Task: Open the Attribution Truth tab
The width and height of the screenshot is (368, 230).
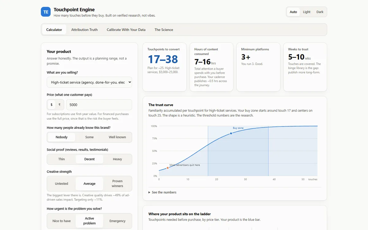Action: coord(84,30)
